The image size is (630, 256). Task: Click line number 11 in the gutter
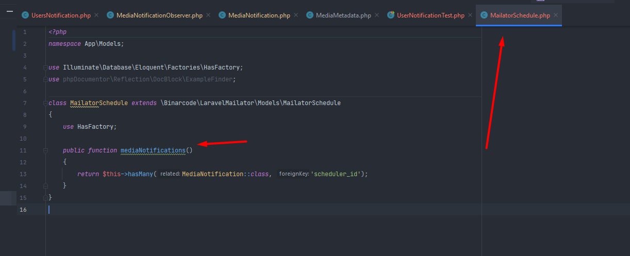tap(23, 150)
